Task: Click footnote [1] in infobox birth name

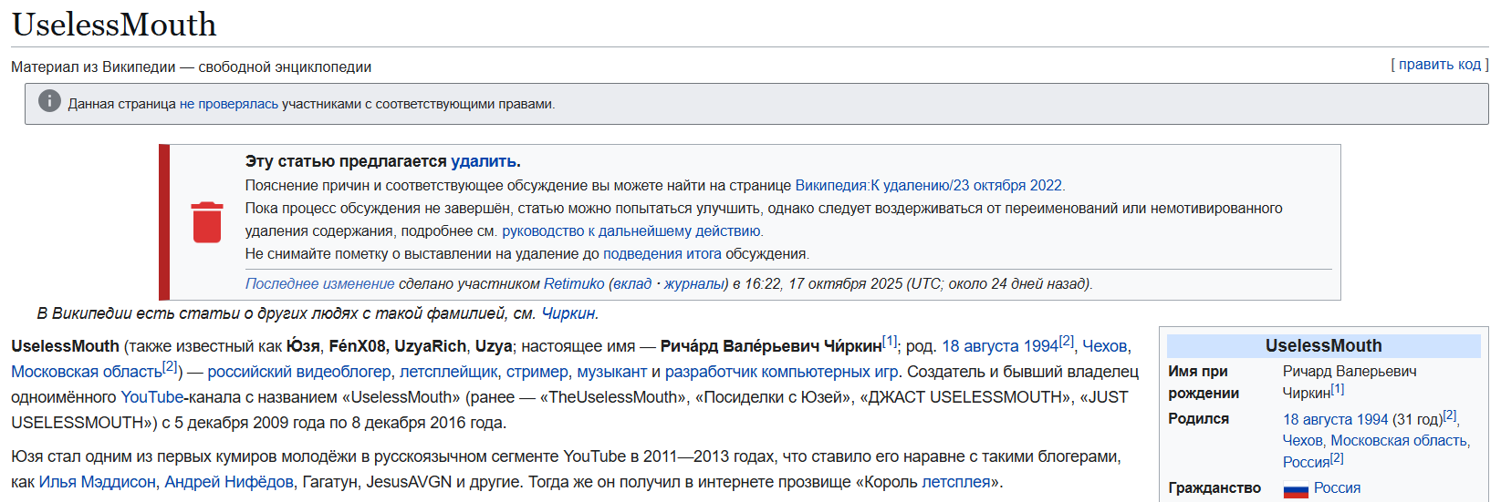Action: [1338, 388]
